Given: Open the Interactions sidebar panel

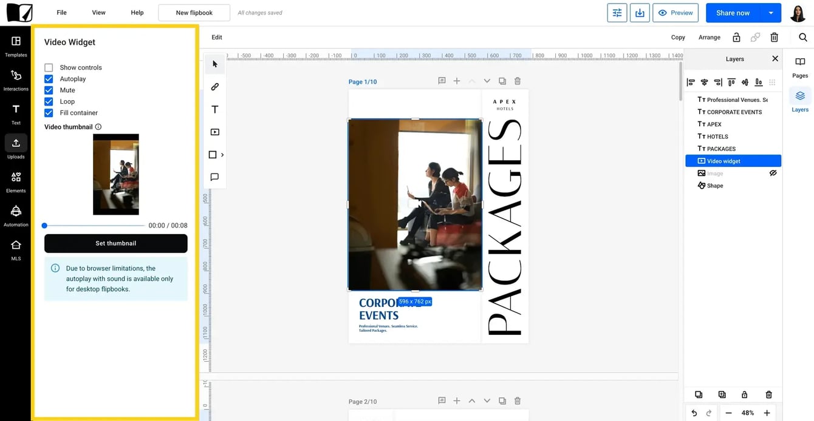Looking at the screenshot, I should [x=16, y=80].
